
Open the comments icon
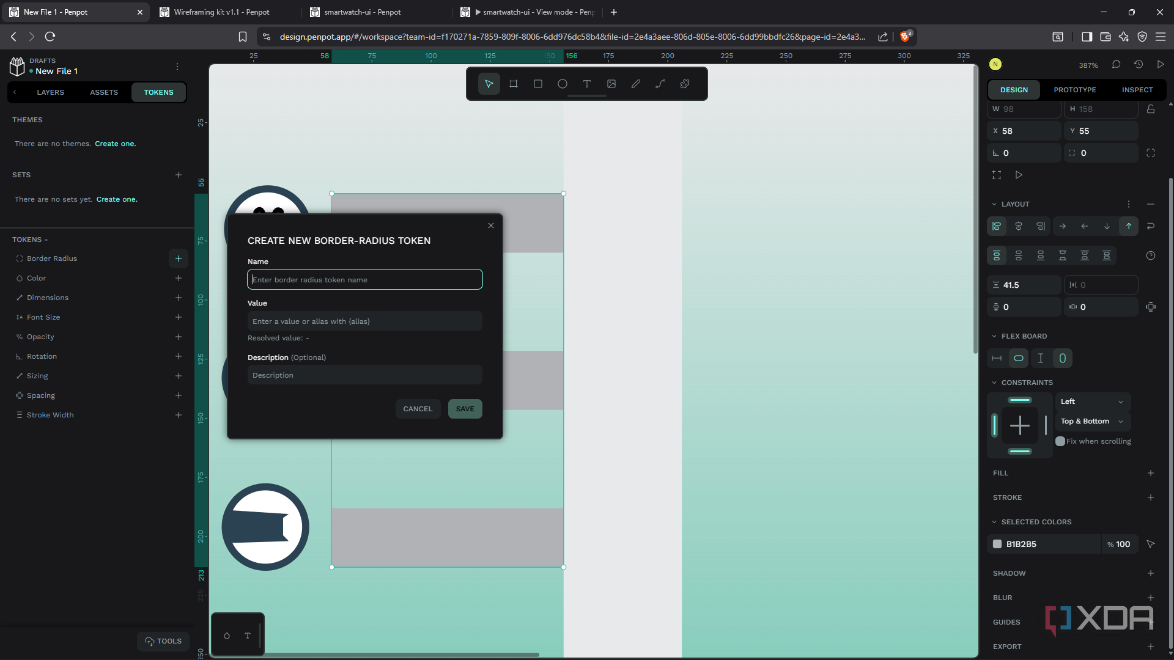tap(1116, 64)
